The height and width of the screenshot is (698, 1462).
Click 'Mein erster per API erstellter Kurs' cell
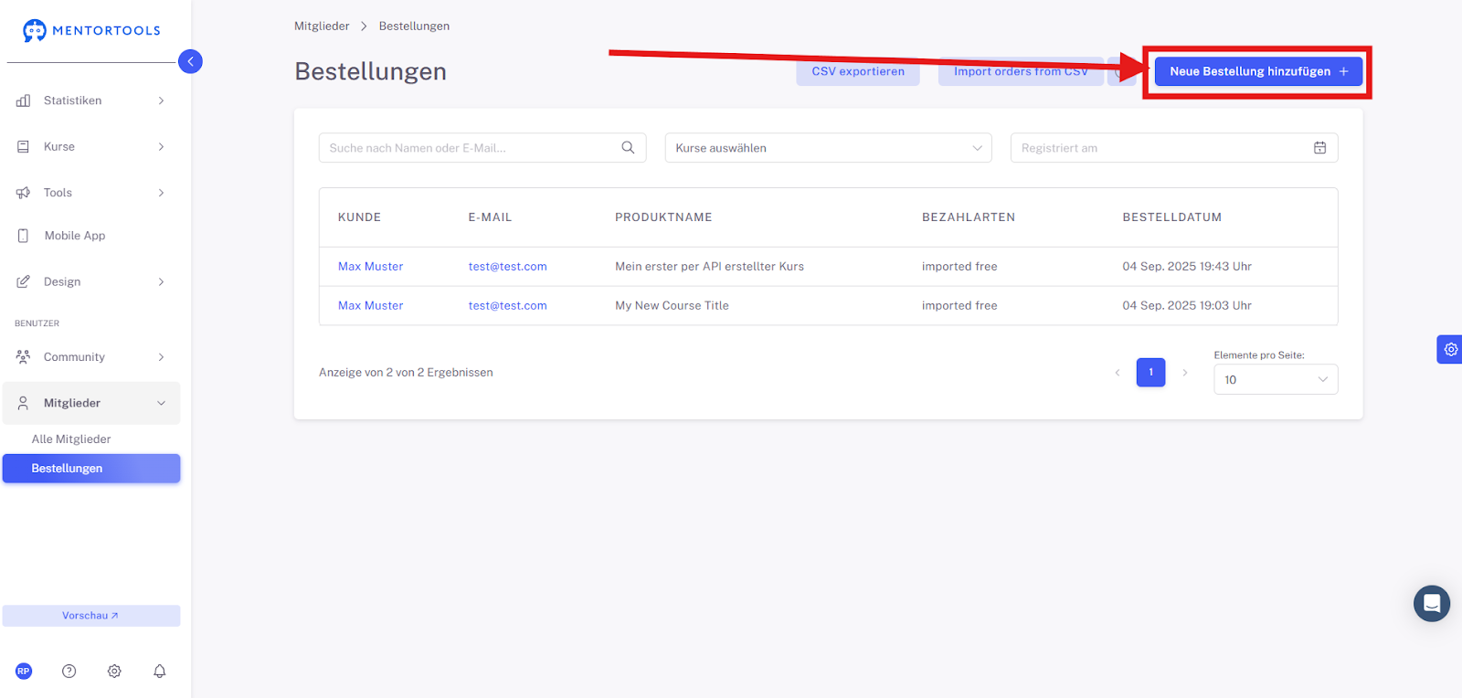tap(709, 266)
